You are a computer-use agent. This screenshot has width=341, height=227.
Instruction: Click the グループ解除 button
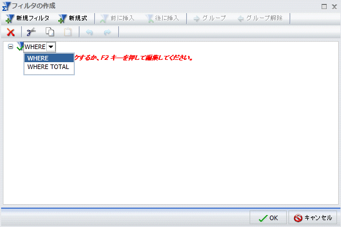point(260,18)
